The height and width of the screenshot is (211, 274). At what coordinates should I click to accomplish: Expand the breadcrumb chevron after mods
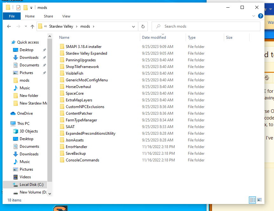tap(93, 27)
